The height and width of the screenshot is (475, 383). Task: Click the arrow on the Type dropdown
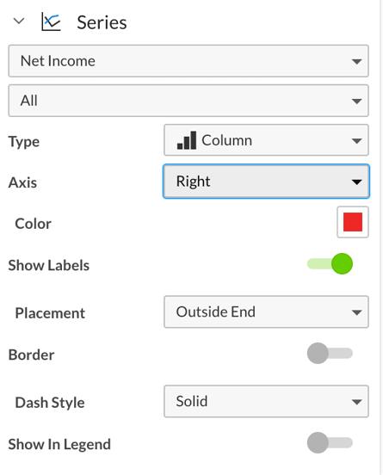click(356, 141)
